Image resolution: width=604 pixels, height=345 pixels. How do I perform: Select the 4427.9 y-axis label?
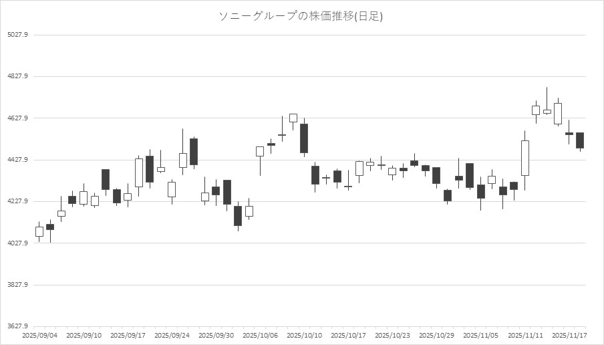tap(17, 160)
